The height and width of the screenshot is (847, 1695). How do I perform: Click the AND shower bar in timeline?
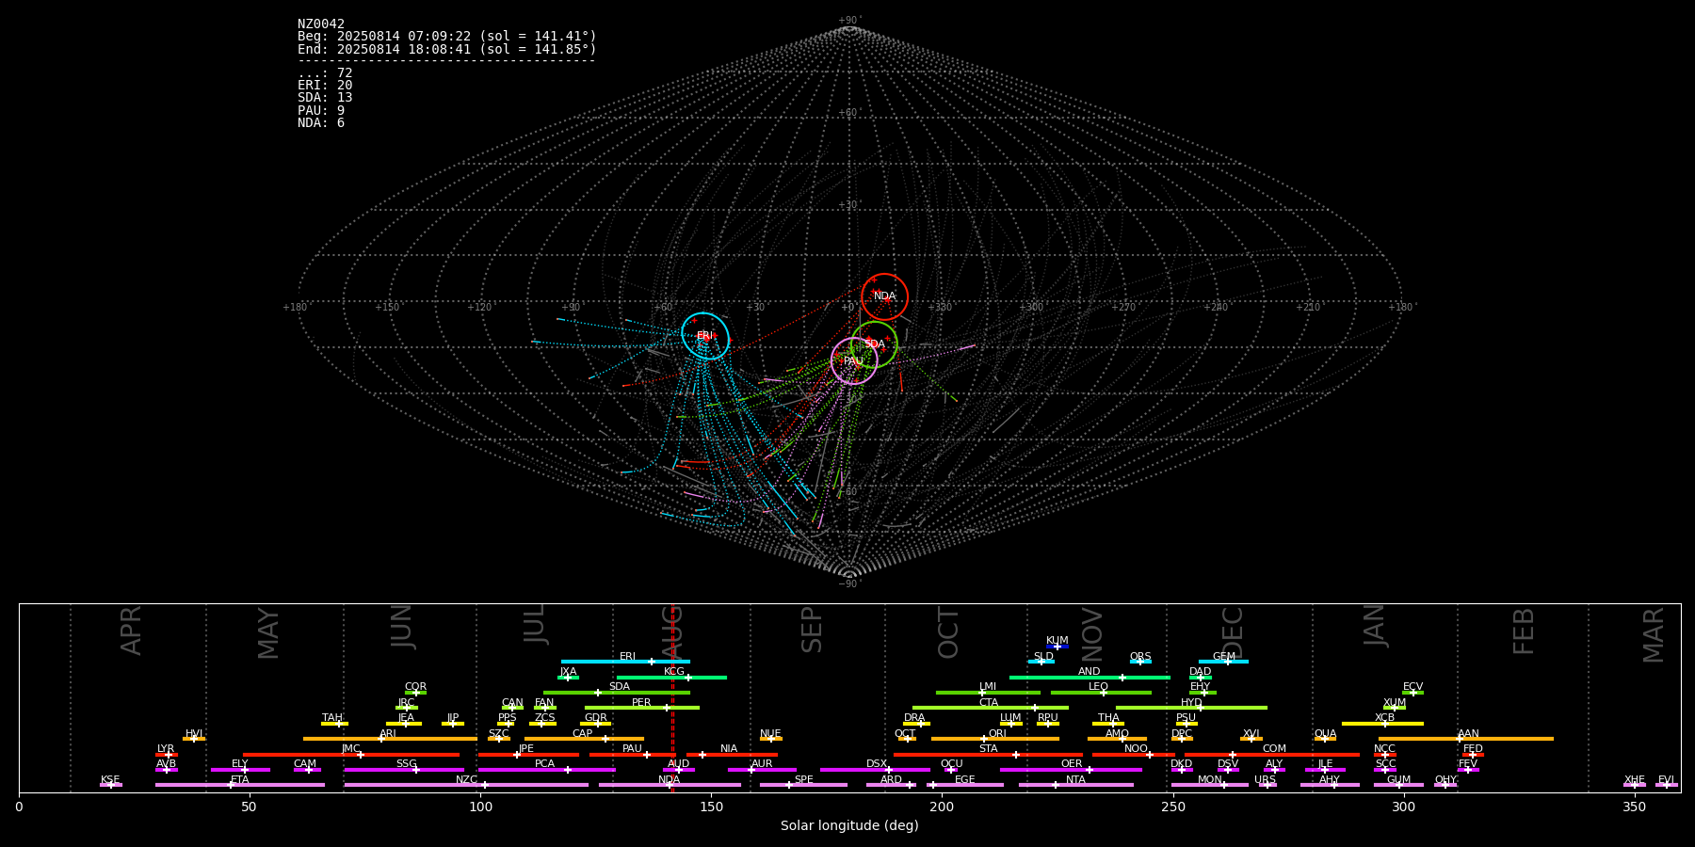click(1090, 677)
